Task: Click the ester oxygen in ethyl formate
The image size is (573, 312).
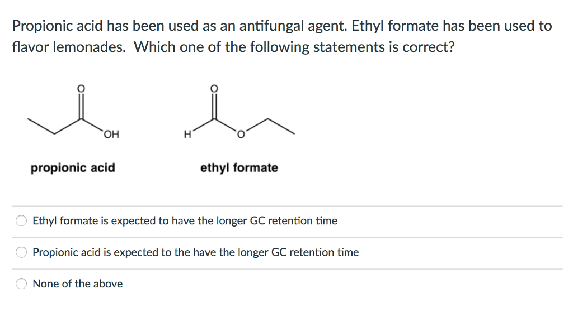Action: pyautogui.click(x=239, y=134)
